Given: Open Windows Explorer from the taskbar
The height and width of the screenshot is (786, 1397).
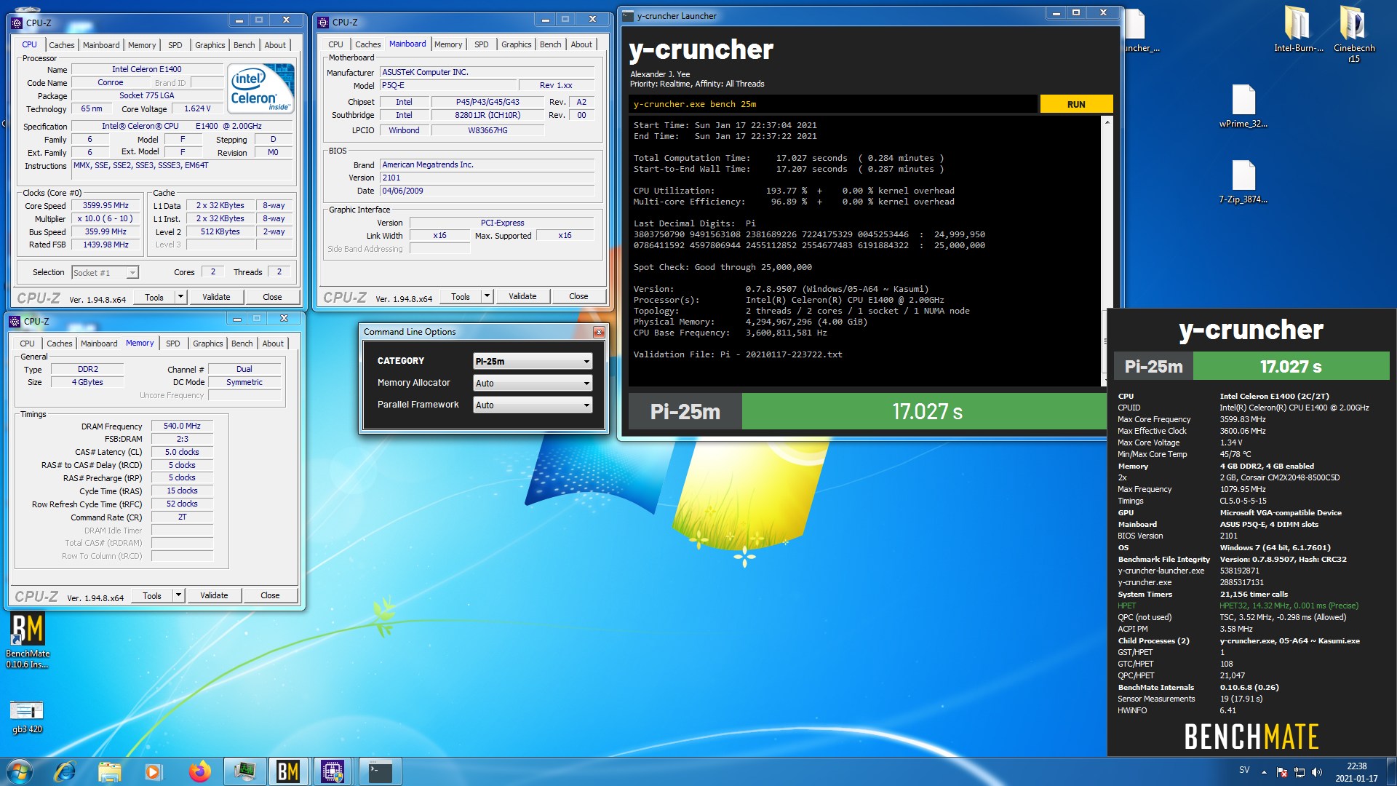Looking at the screenshot, I should (109, 771).
